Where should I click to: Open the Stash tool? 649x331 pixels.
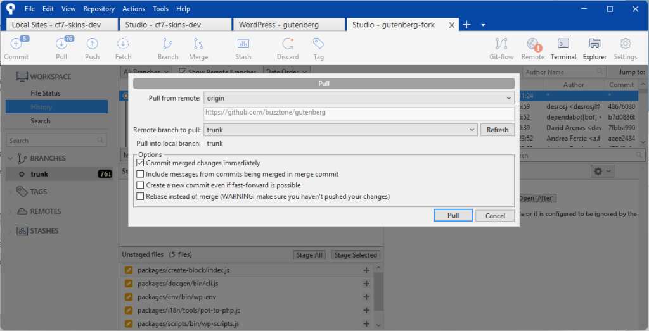243,49
